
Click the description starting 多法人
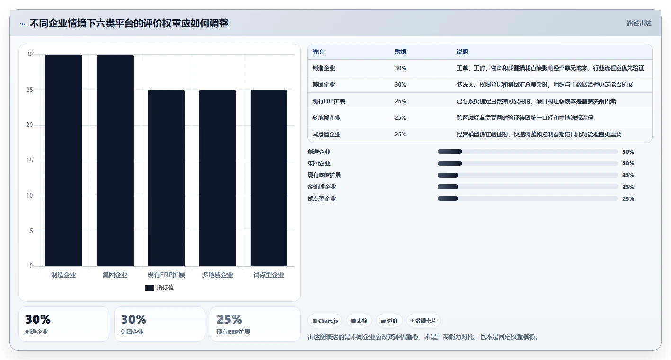[545, 85]
